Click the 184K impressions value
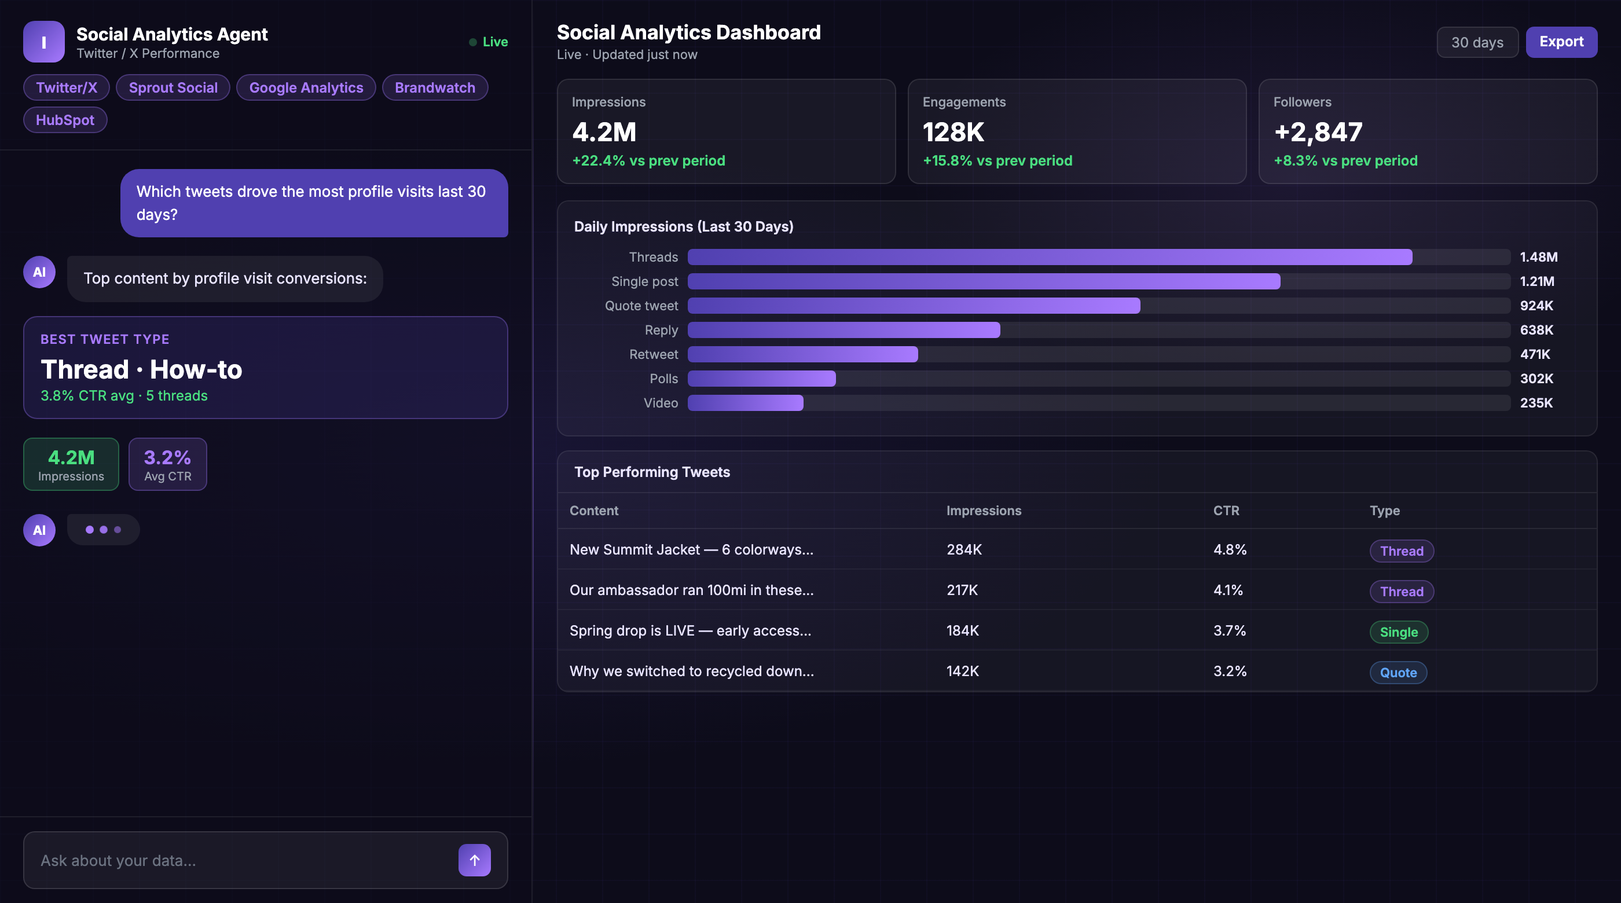This screenshot has width=1621, height=903. coord(963,630)
